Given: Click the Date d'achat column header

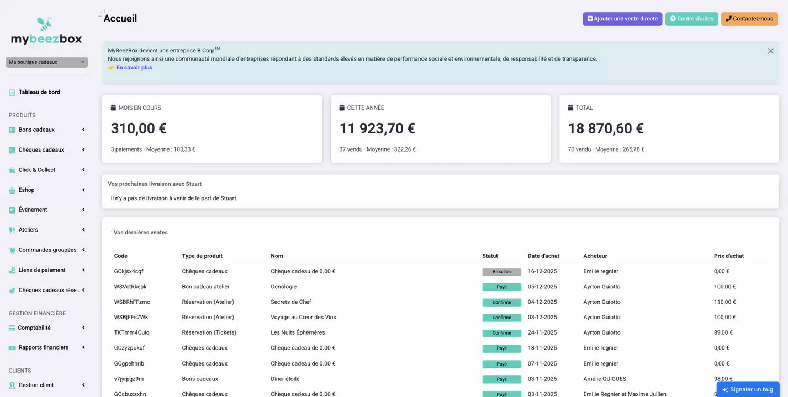Looking at the screenshot, I should [x=543, y=256].
